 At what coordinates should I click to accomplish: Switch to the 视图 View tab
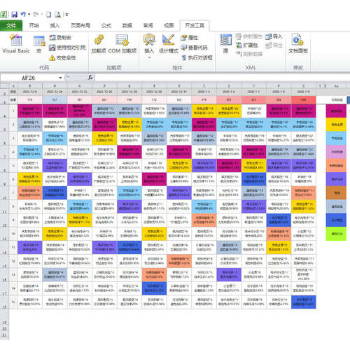[169, 25]
